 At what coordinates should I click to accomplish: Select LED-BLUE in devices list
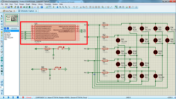click(7, 34)
